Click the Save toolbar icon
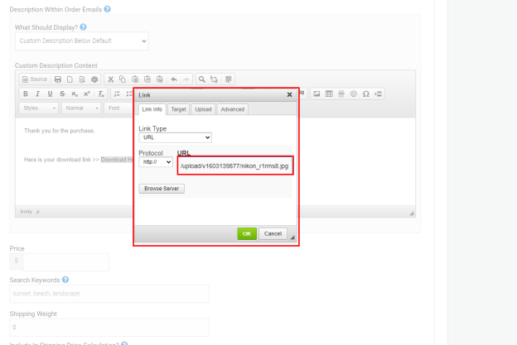Screen dimensions: 517x345 click(58, 79)
